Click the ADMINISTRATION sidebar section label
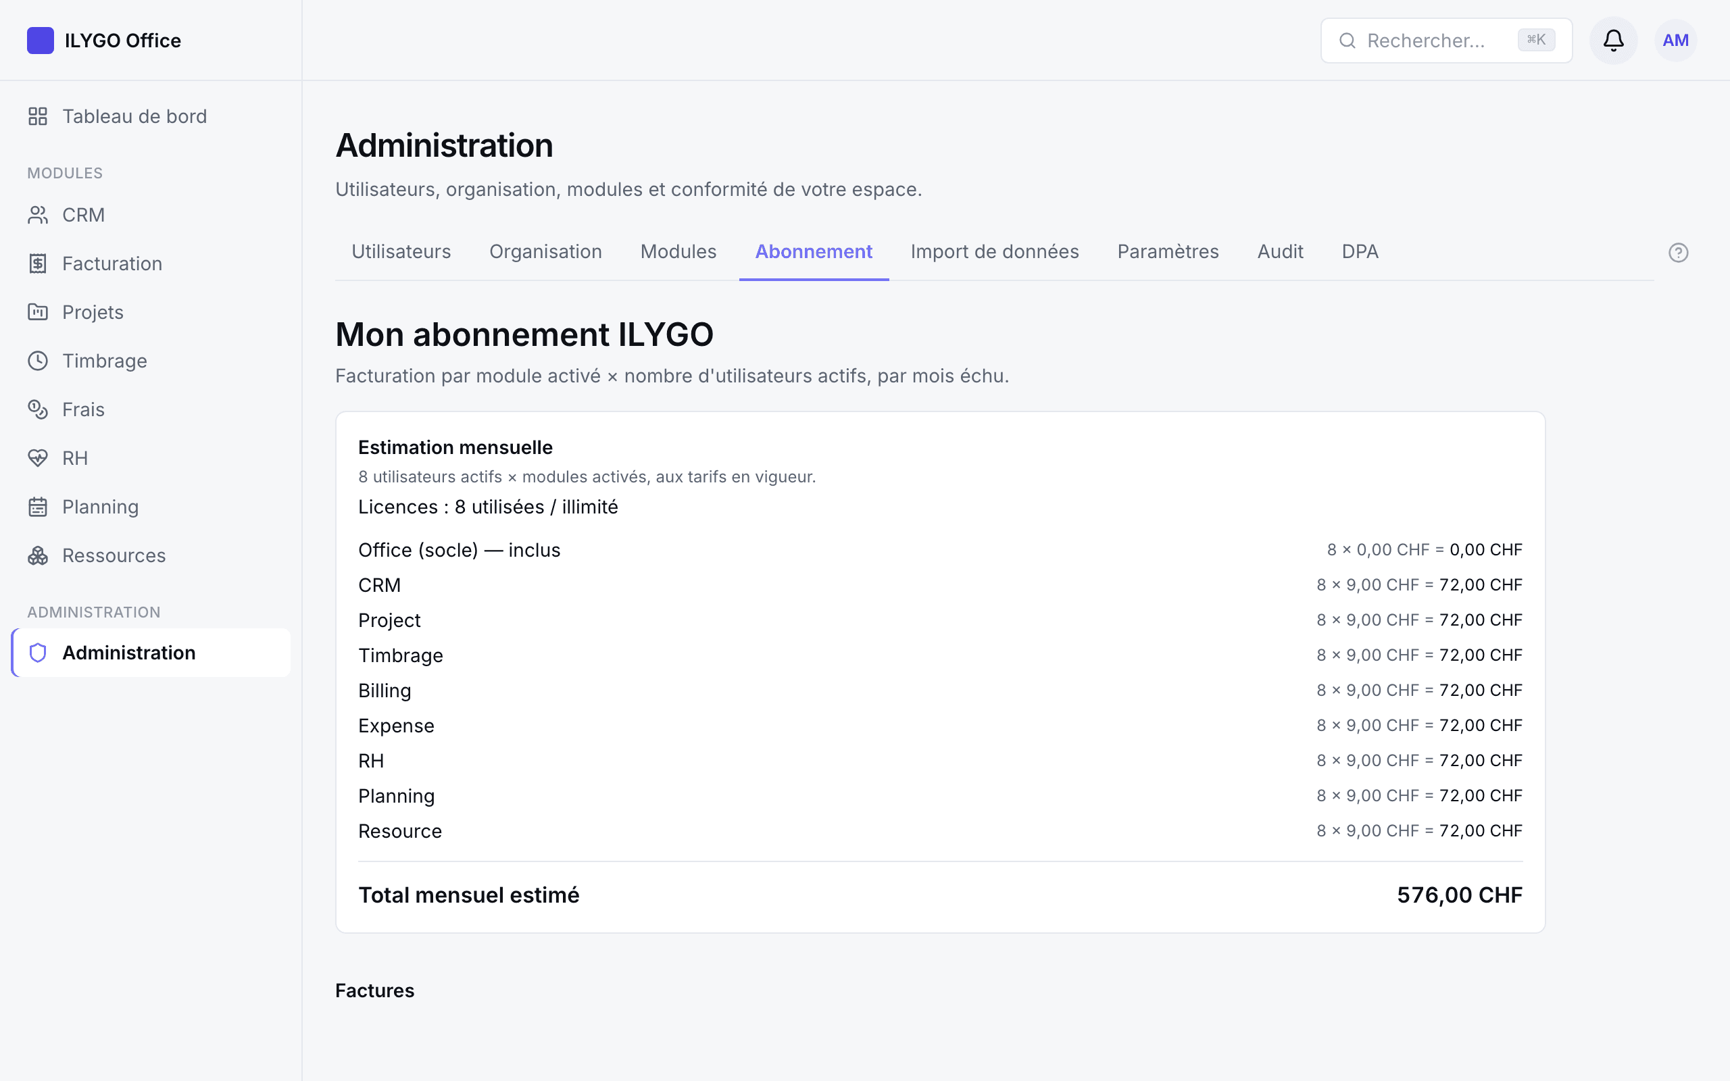 (x=94, y=612)
